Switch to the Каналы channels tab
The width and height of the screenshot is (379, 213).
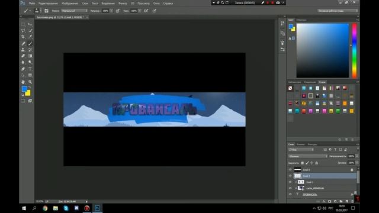(x=301, y=144)
